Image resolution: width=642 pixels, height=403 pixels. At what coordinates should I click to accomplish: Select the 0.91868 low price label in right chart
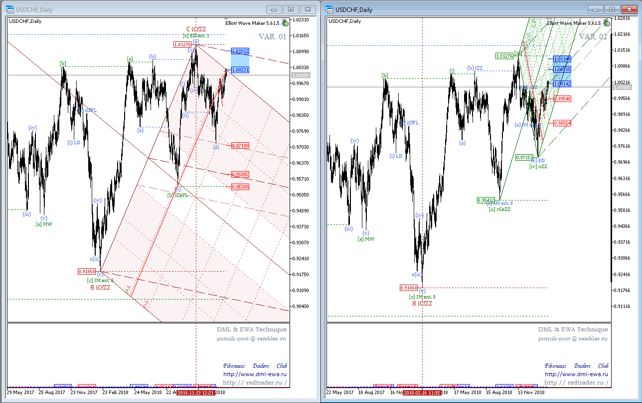(409, 288)
